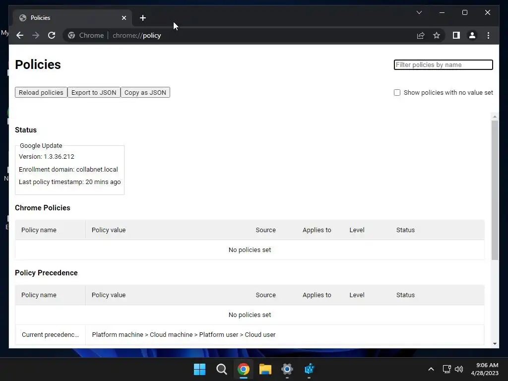Image resolution: width=508 pixels, height=381 pixels.
Task: Open the clock showing 9:06 AM
Action: [485, 369]
